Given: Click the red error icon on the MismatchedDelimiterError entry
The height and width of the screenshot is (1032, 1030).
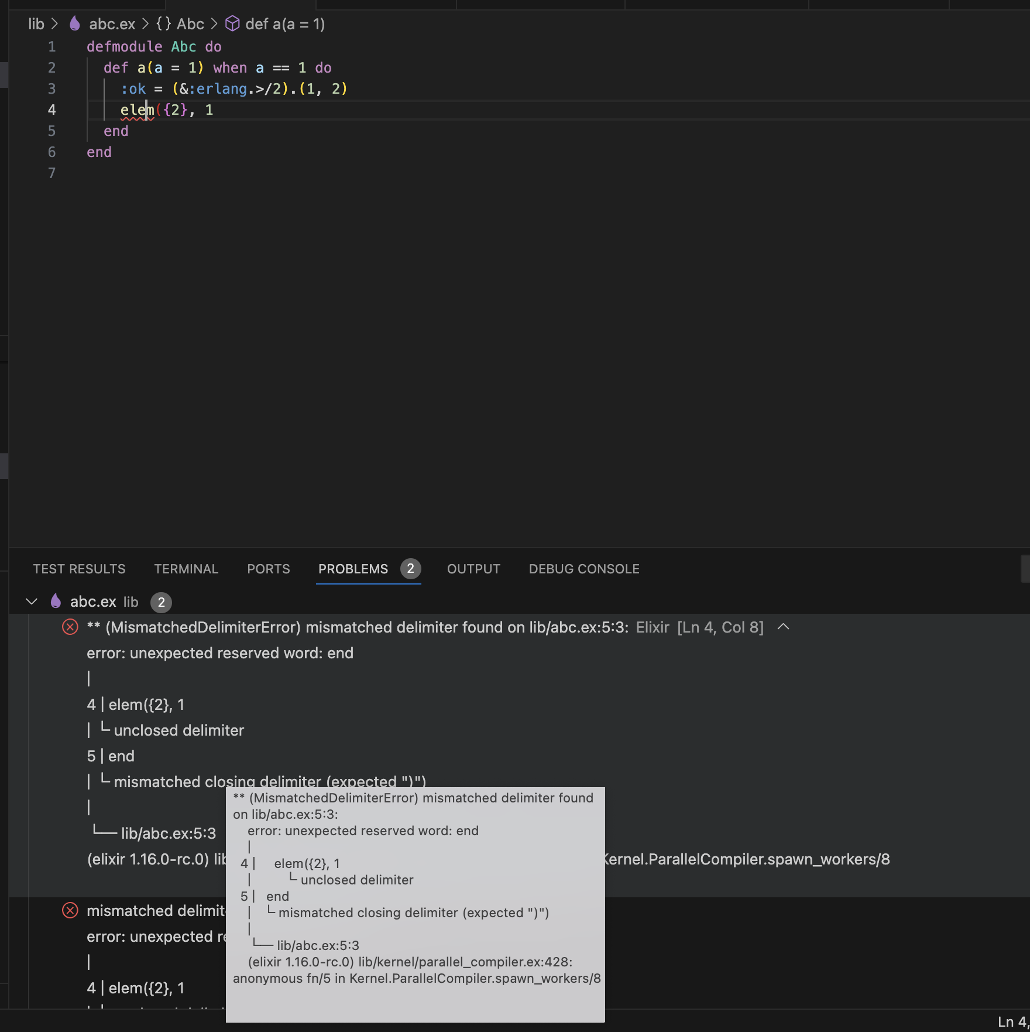Looking at the screenshot, I should coord(70,627).
